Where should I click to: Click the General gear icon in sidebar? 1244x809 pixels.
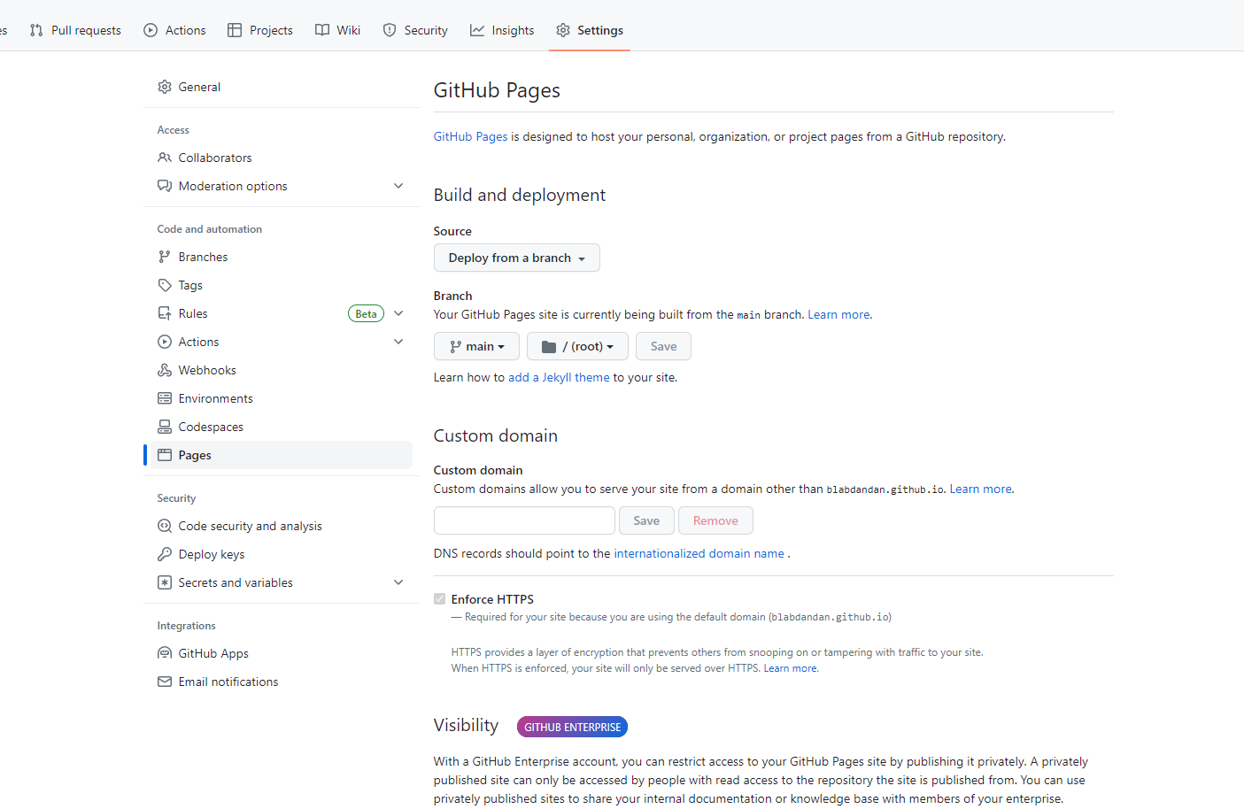[x=165, y=87]
